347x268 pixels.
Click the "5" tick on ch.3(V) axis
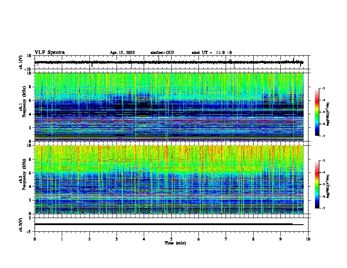click(x=31, y=218)
